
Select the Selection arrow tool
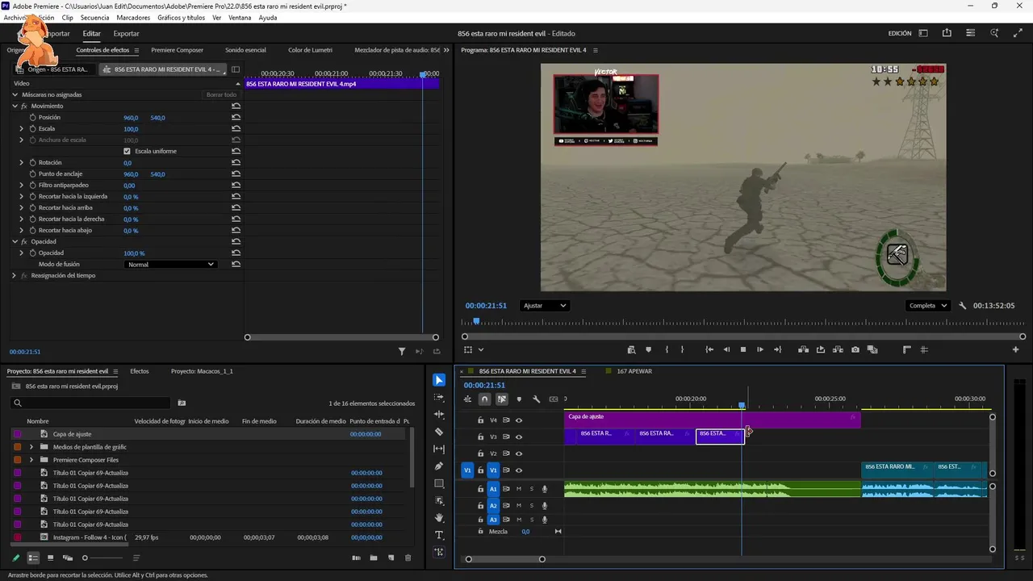click(x=439, y=380)
